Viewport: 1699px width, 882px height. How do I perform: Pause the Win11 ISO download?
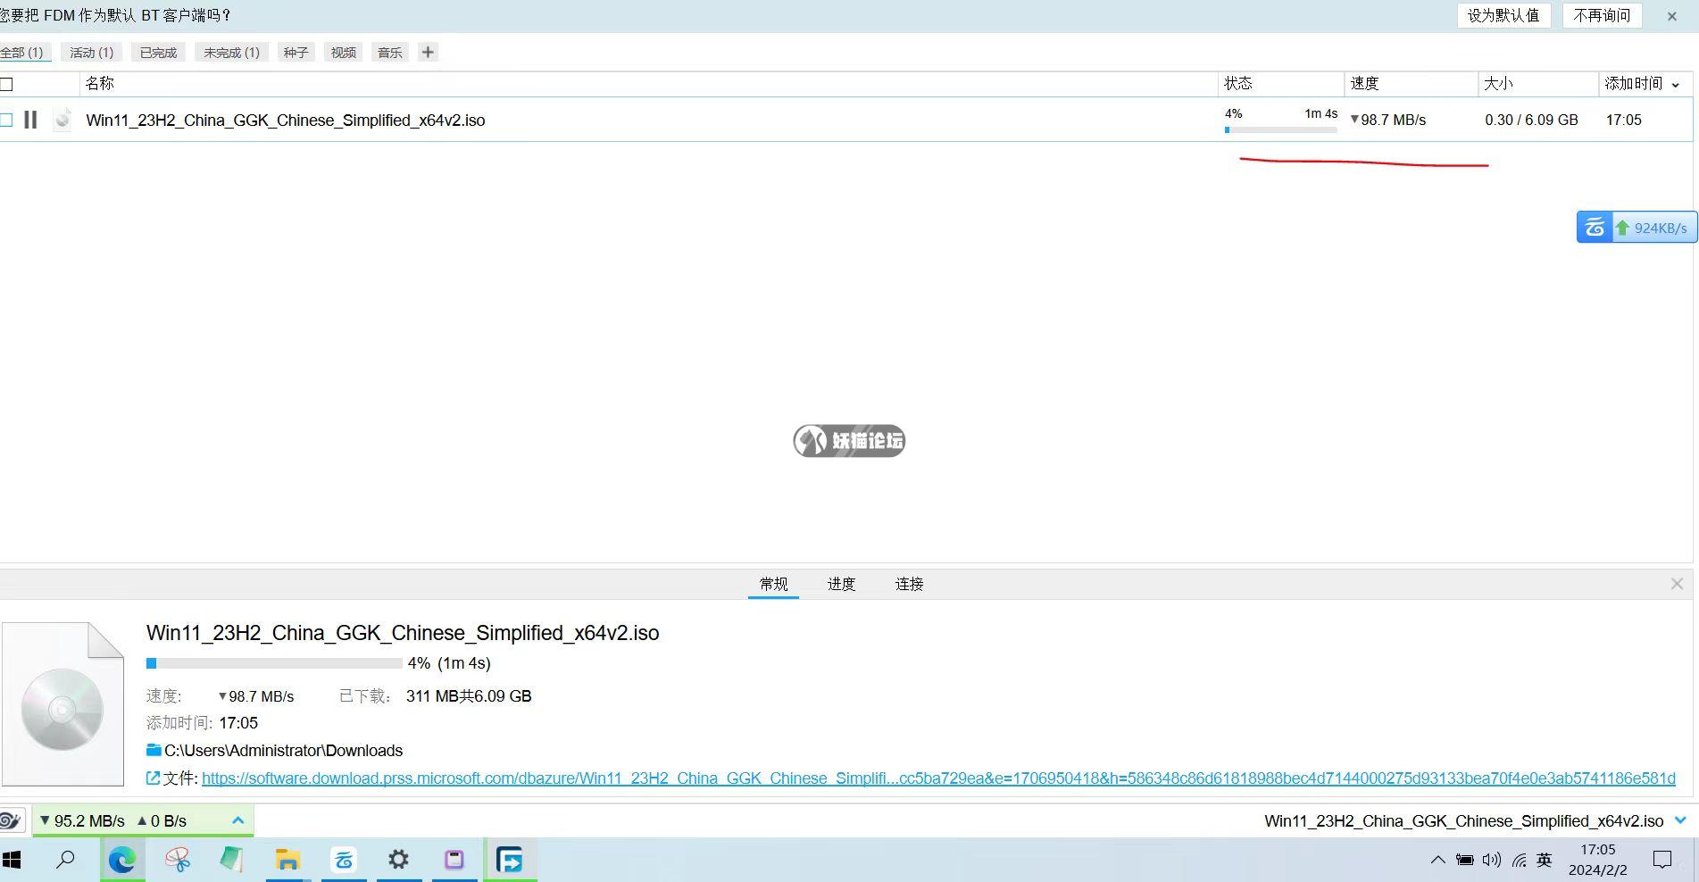(x=30, y=120)
